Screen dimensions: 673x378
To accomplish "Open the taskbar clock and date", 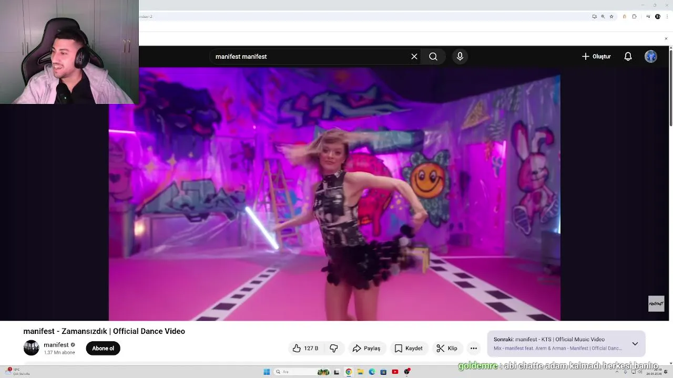I will coord(654,372).
